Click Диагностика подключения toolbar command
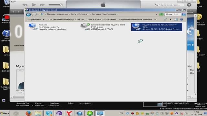 [x=102, y=19]
